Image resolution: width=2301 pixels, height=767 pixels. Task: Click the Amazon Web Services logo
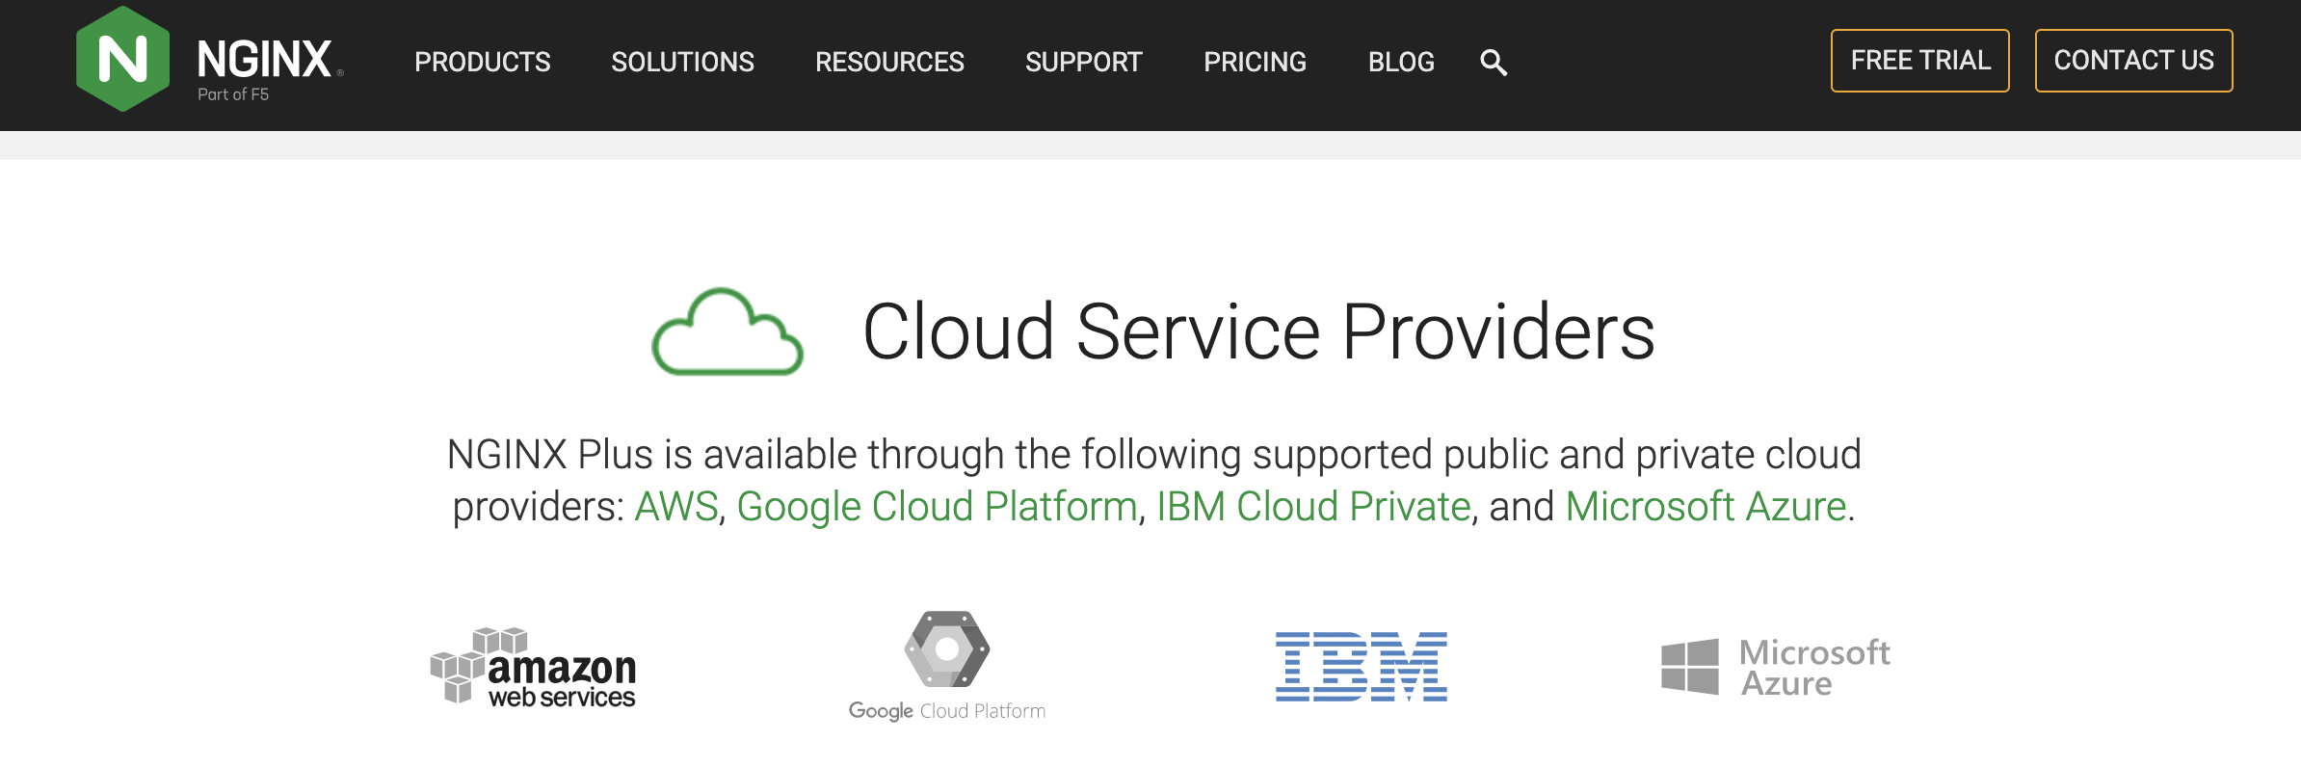coord(533,667)
